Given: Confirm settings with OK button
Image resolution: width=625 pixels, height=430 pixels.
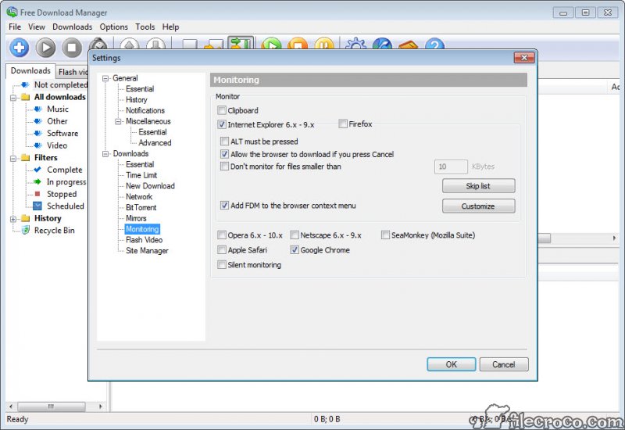Looking at the screenshot, I should 452,364.
